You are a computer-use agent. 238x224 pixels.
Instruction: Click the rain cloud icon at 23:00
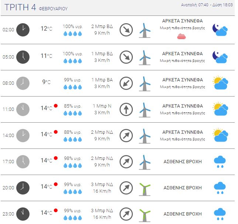click(x=220, y=214)
